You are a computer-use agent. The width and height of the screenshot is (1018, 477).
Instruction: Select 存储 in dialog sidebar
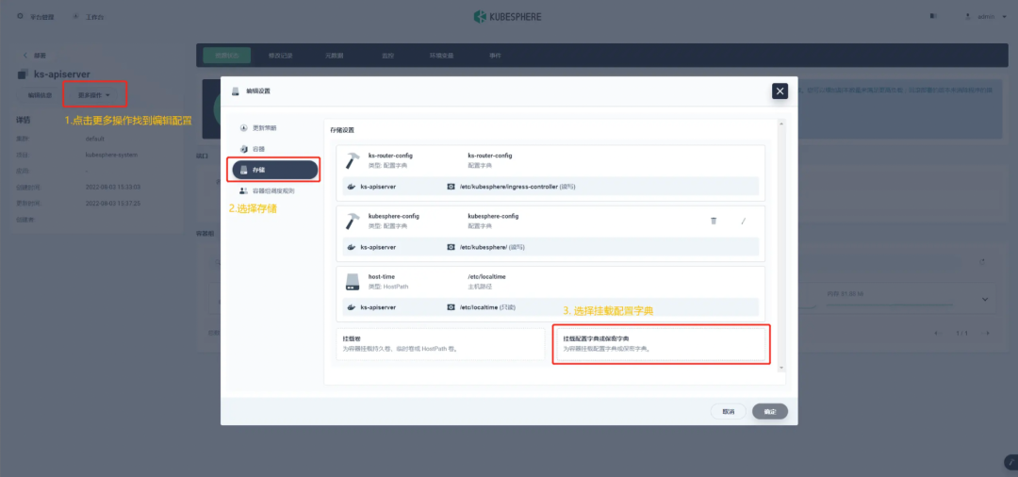click(x=275, y=170)
